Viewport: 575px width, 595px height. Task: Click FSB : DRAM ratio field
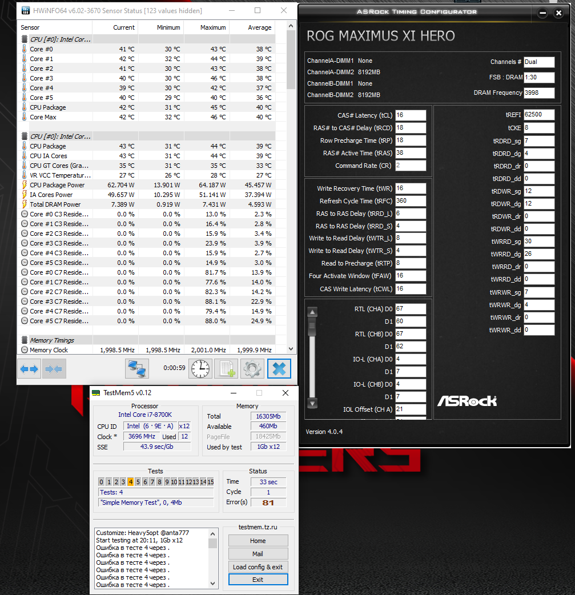point(539,78)
